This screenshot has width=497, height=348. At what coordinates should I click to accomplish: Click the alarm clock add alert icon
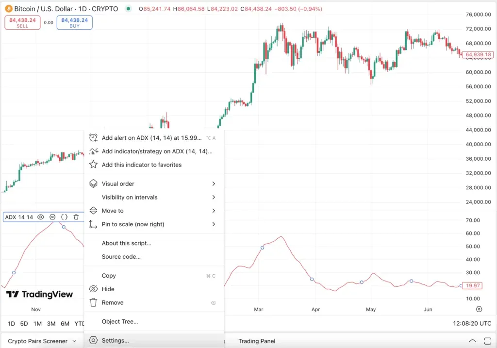(x=94, y=138)
